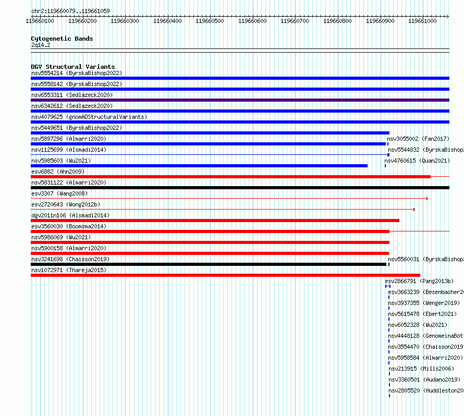Viewport: 464px width, 416px height.
Task: Select the black bar for nsv3241698
Action: [x=209, y=264]
